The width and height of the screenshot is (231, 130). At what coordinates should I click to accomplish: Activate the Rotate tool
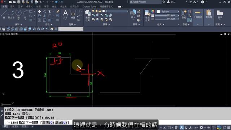(x=45, y=11)
